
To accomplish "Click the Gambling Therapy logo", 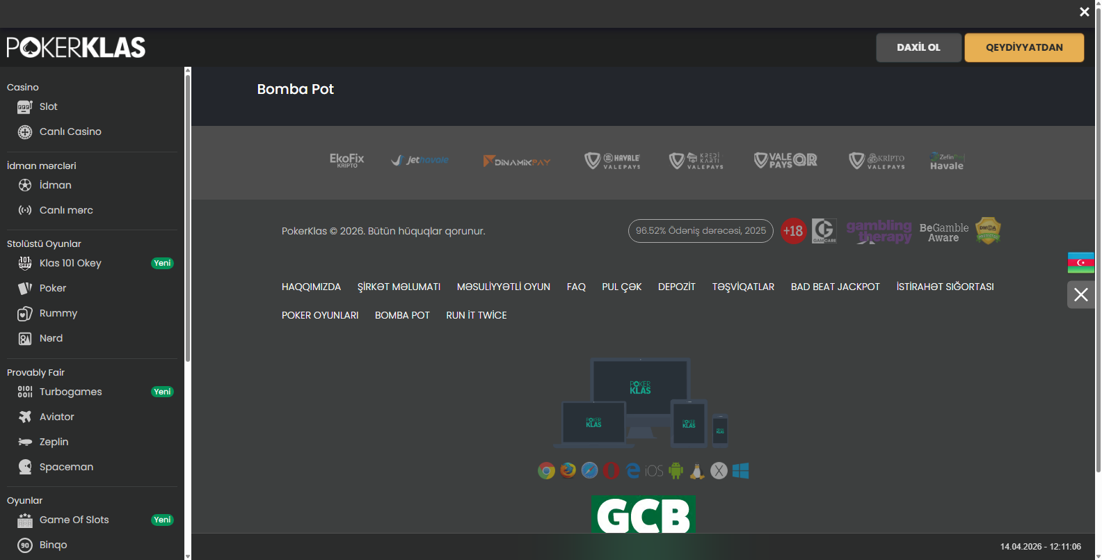I will tap(879, 231).
